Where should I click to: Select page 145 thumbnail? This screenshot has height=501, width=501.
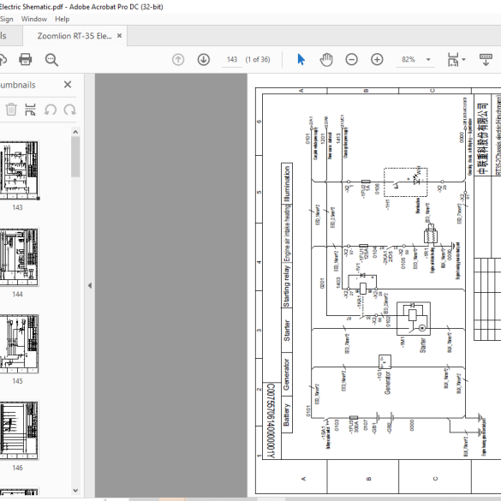click(x=19, y=343)
